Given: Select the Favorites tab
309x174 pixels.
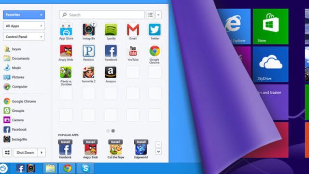Looking at the screenshot, I should 24,15.
